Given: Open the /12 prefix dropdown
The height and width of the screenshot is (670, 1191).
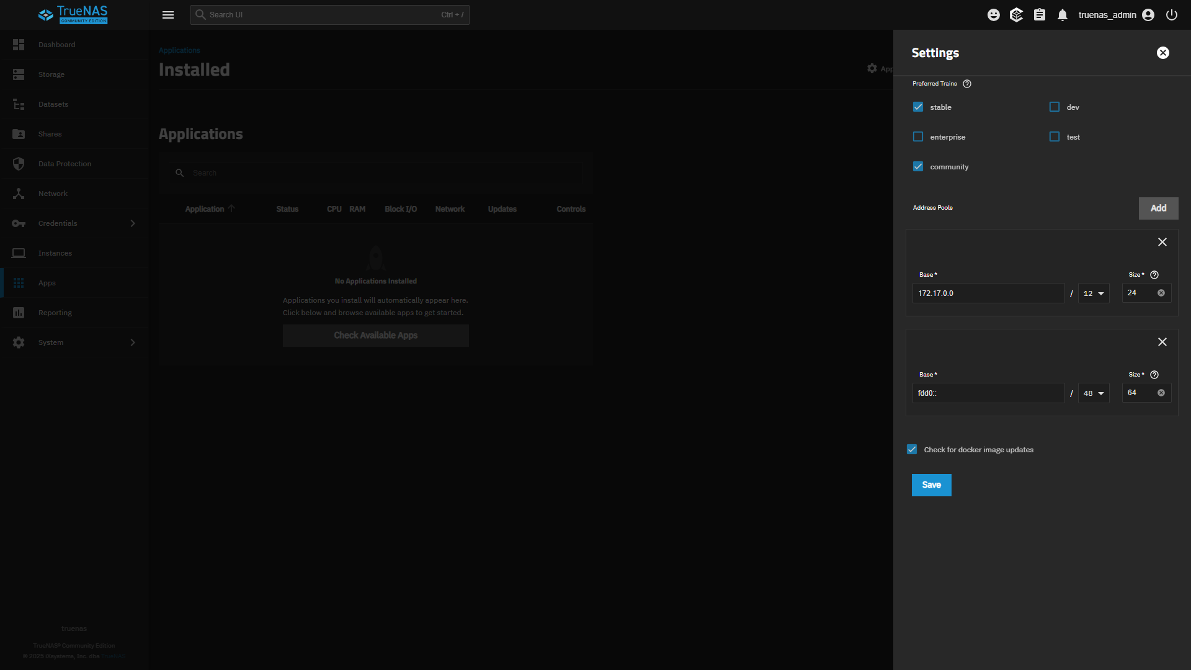Looking at the screenshot, I should (x=1094, y=293).
